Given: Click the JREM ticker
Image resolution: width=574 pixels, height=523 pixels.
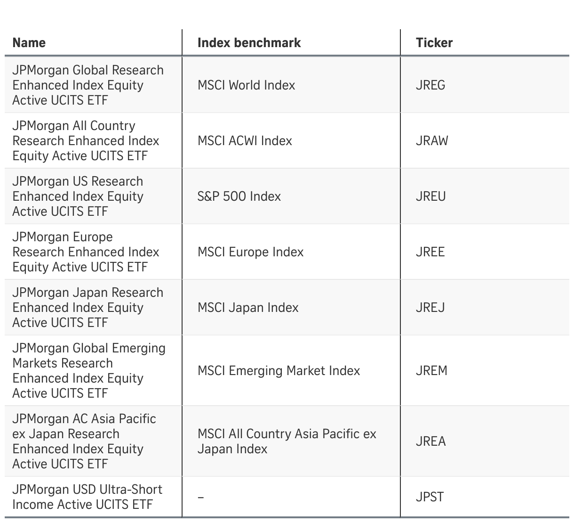Looking at the screenshot, I should pyautogui.click(x=431, y=371).
